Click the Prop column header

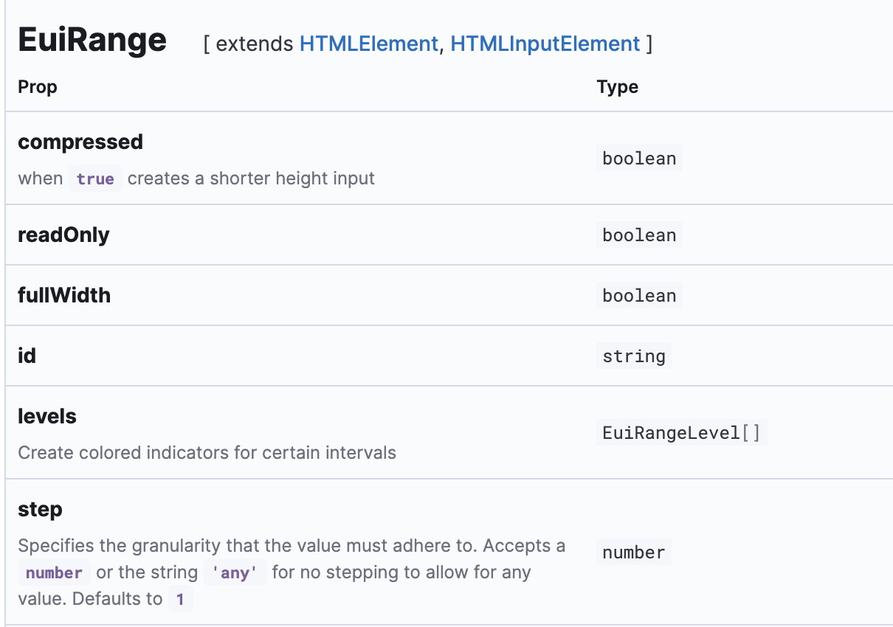pyautogui.click(x=37, y=86)
